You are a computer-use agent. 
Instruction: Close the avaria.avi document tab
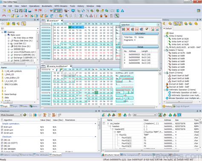pyautogui.click(x=62, y=20)
